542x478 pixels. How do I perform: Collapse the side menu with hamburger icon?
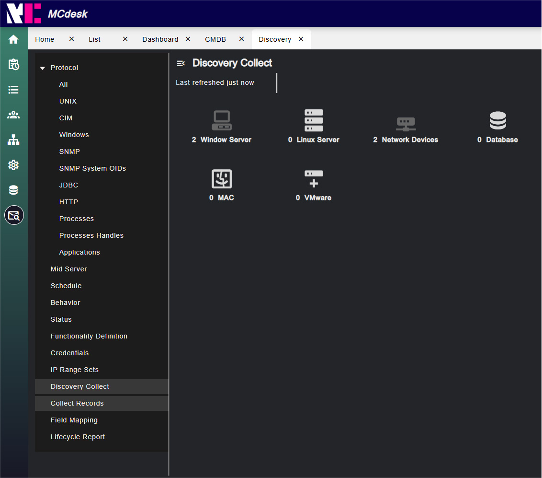[x=181, y=63]
